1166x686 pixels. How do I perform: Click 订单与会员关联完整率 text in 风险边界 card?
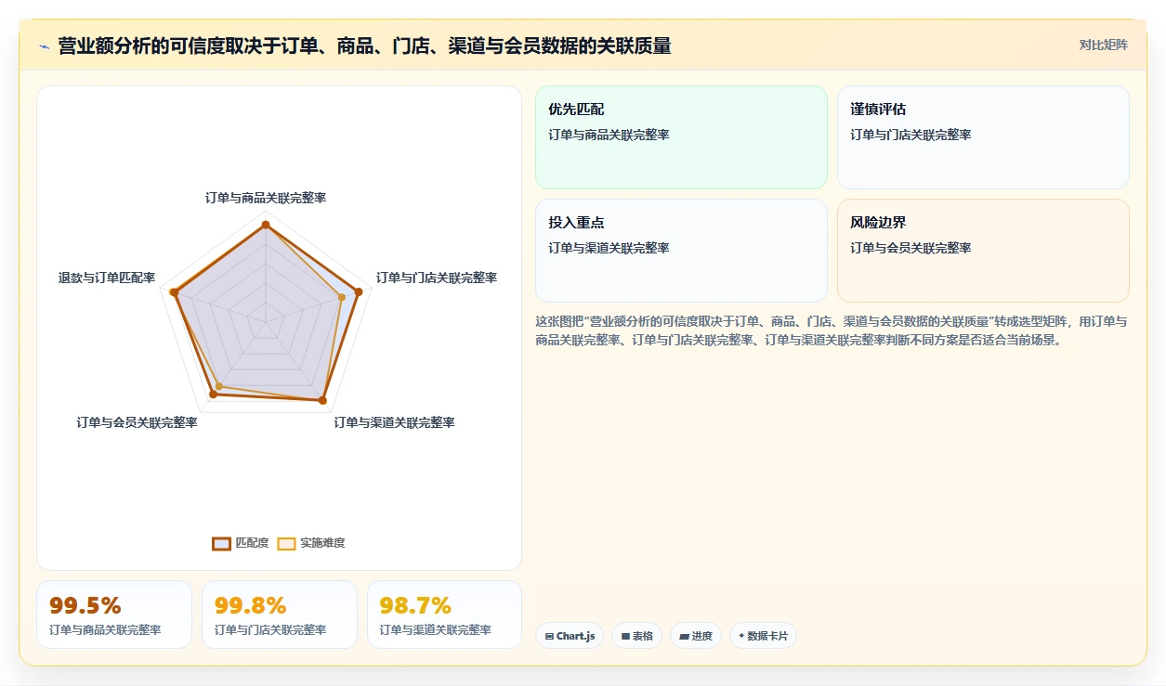click(x=911, y=248)
